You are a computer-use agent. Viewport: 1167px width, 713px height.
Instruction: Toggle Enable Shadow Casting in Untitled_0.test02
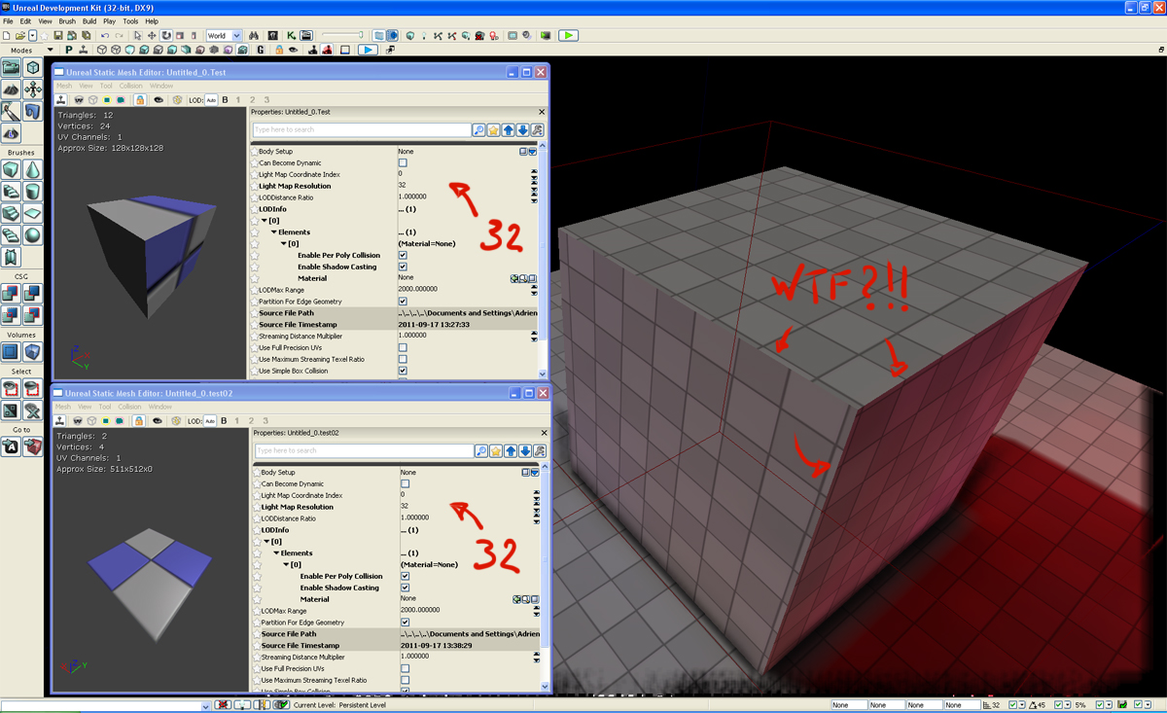(x=405, y=588)
